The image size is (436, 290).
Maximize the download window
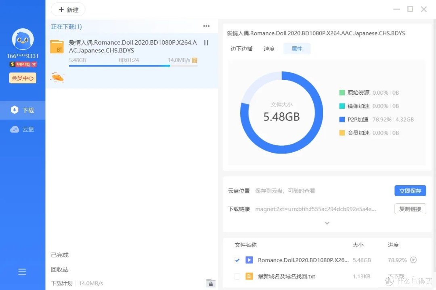point(410,9)
